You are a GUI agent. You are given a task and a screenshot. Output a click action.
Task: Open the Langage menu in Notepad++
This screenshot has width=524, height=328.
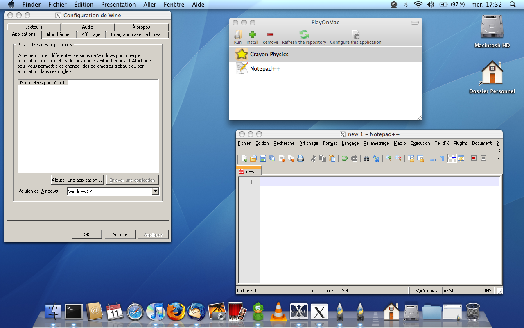350,143
